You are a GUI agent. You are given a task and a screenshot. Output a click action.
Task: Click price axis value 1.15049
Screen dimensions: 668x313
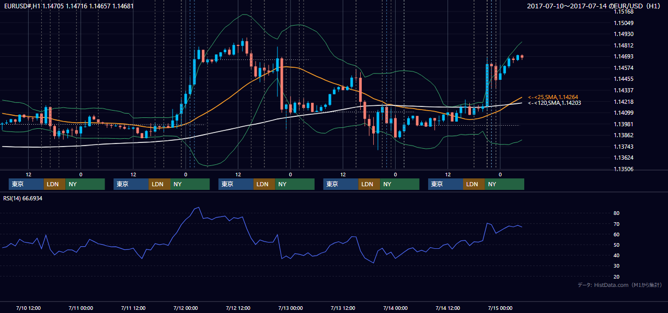pyautogui.click(x=623, y=23)
